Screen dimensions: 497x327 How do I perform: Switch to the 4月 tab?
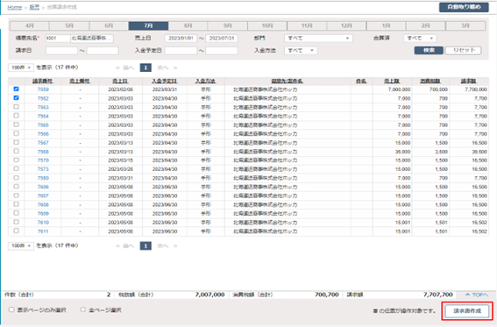tap(30, 25)
